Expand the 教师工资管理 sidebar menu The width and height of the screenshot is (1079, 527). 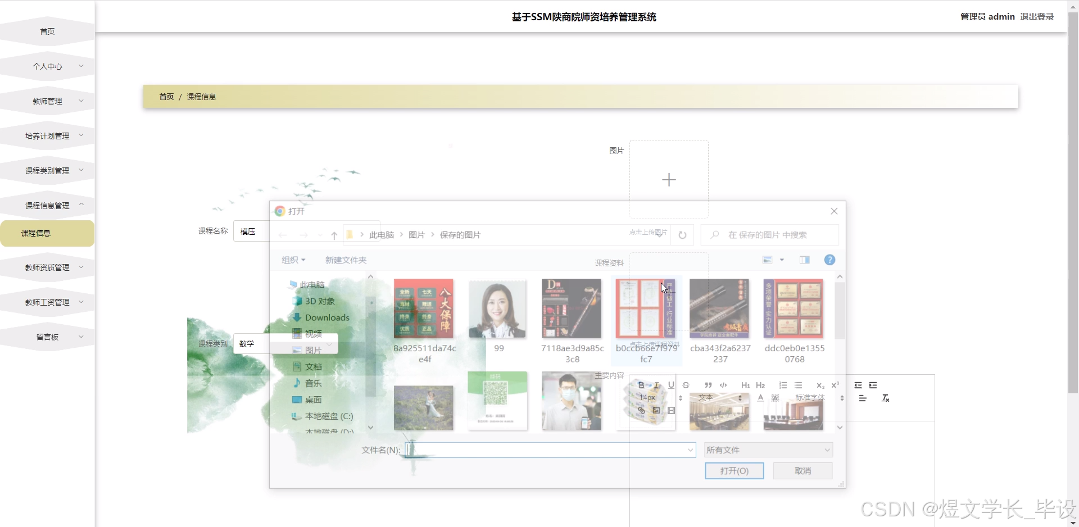point(47,302)
